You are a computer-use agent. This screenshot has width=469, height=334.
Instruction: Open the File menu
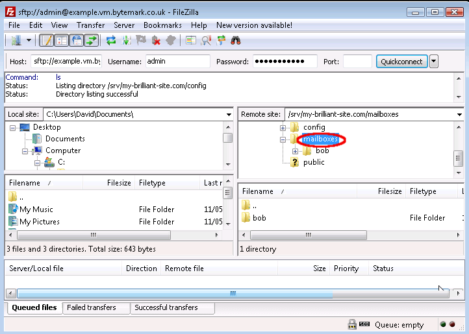point(14,25)
